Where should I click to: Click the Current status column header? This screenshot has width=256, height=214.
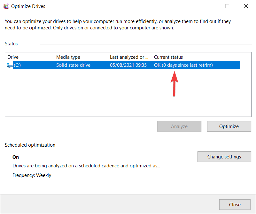tap(196, 57)
